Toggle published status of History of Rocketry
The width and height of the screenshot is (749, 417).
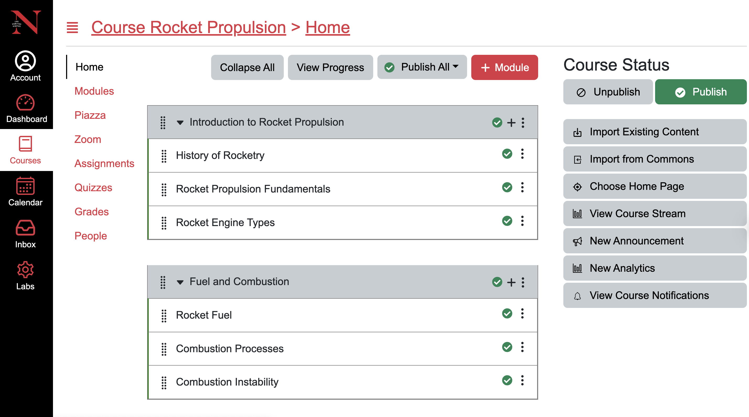507,154
